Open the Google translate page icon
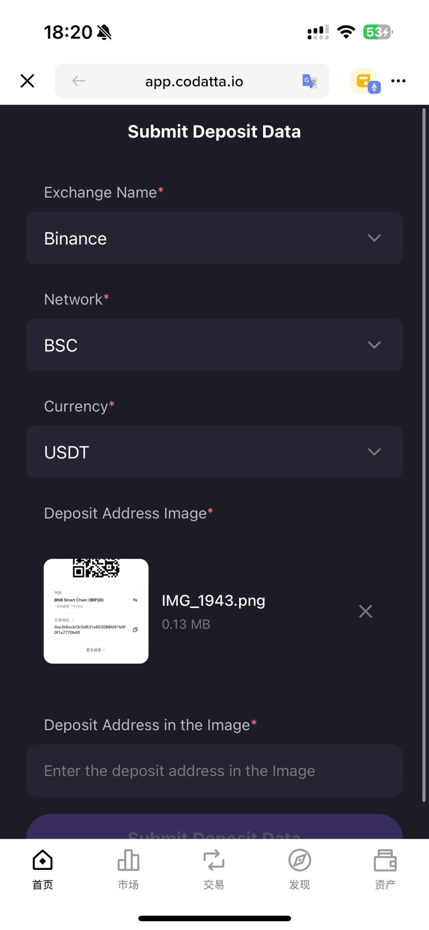Screen dimensions: 429x930 [x=309, y=81]
